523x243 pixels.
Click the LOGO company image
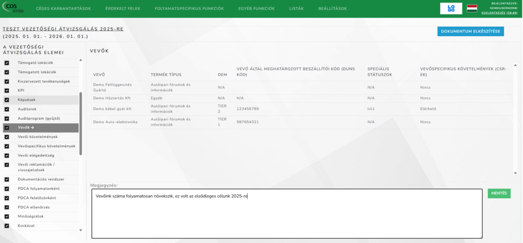click(x=451, y=8)
